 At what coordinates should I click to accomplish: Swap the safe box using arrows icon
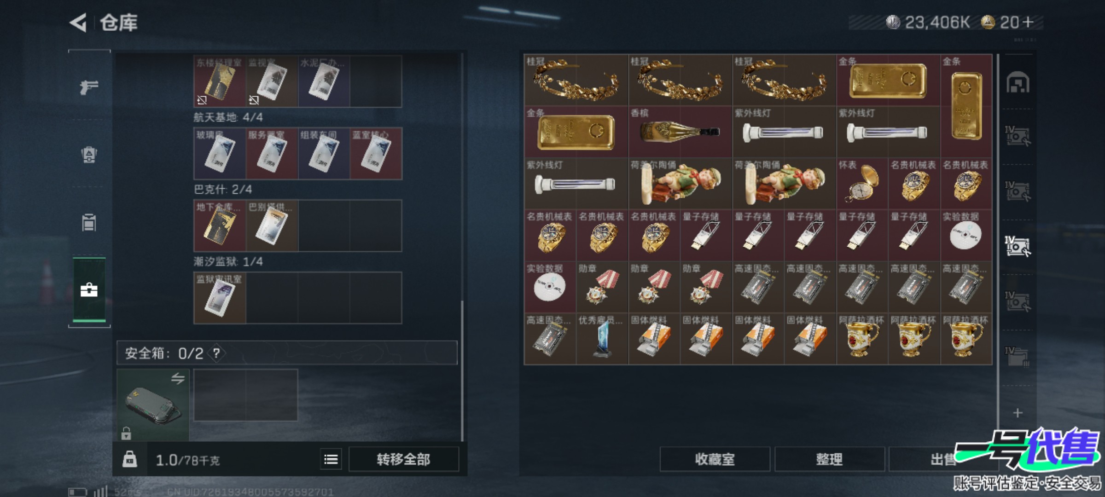click(178, 378)
